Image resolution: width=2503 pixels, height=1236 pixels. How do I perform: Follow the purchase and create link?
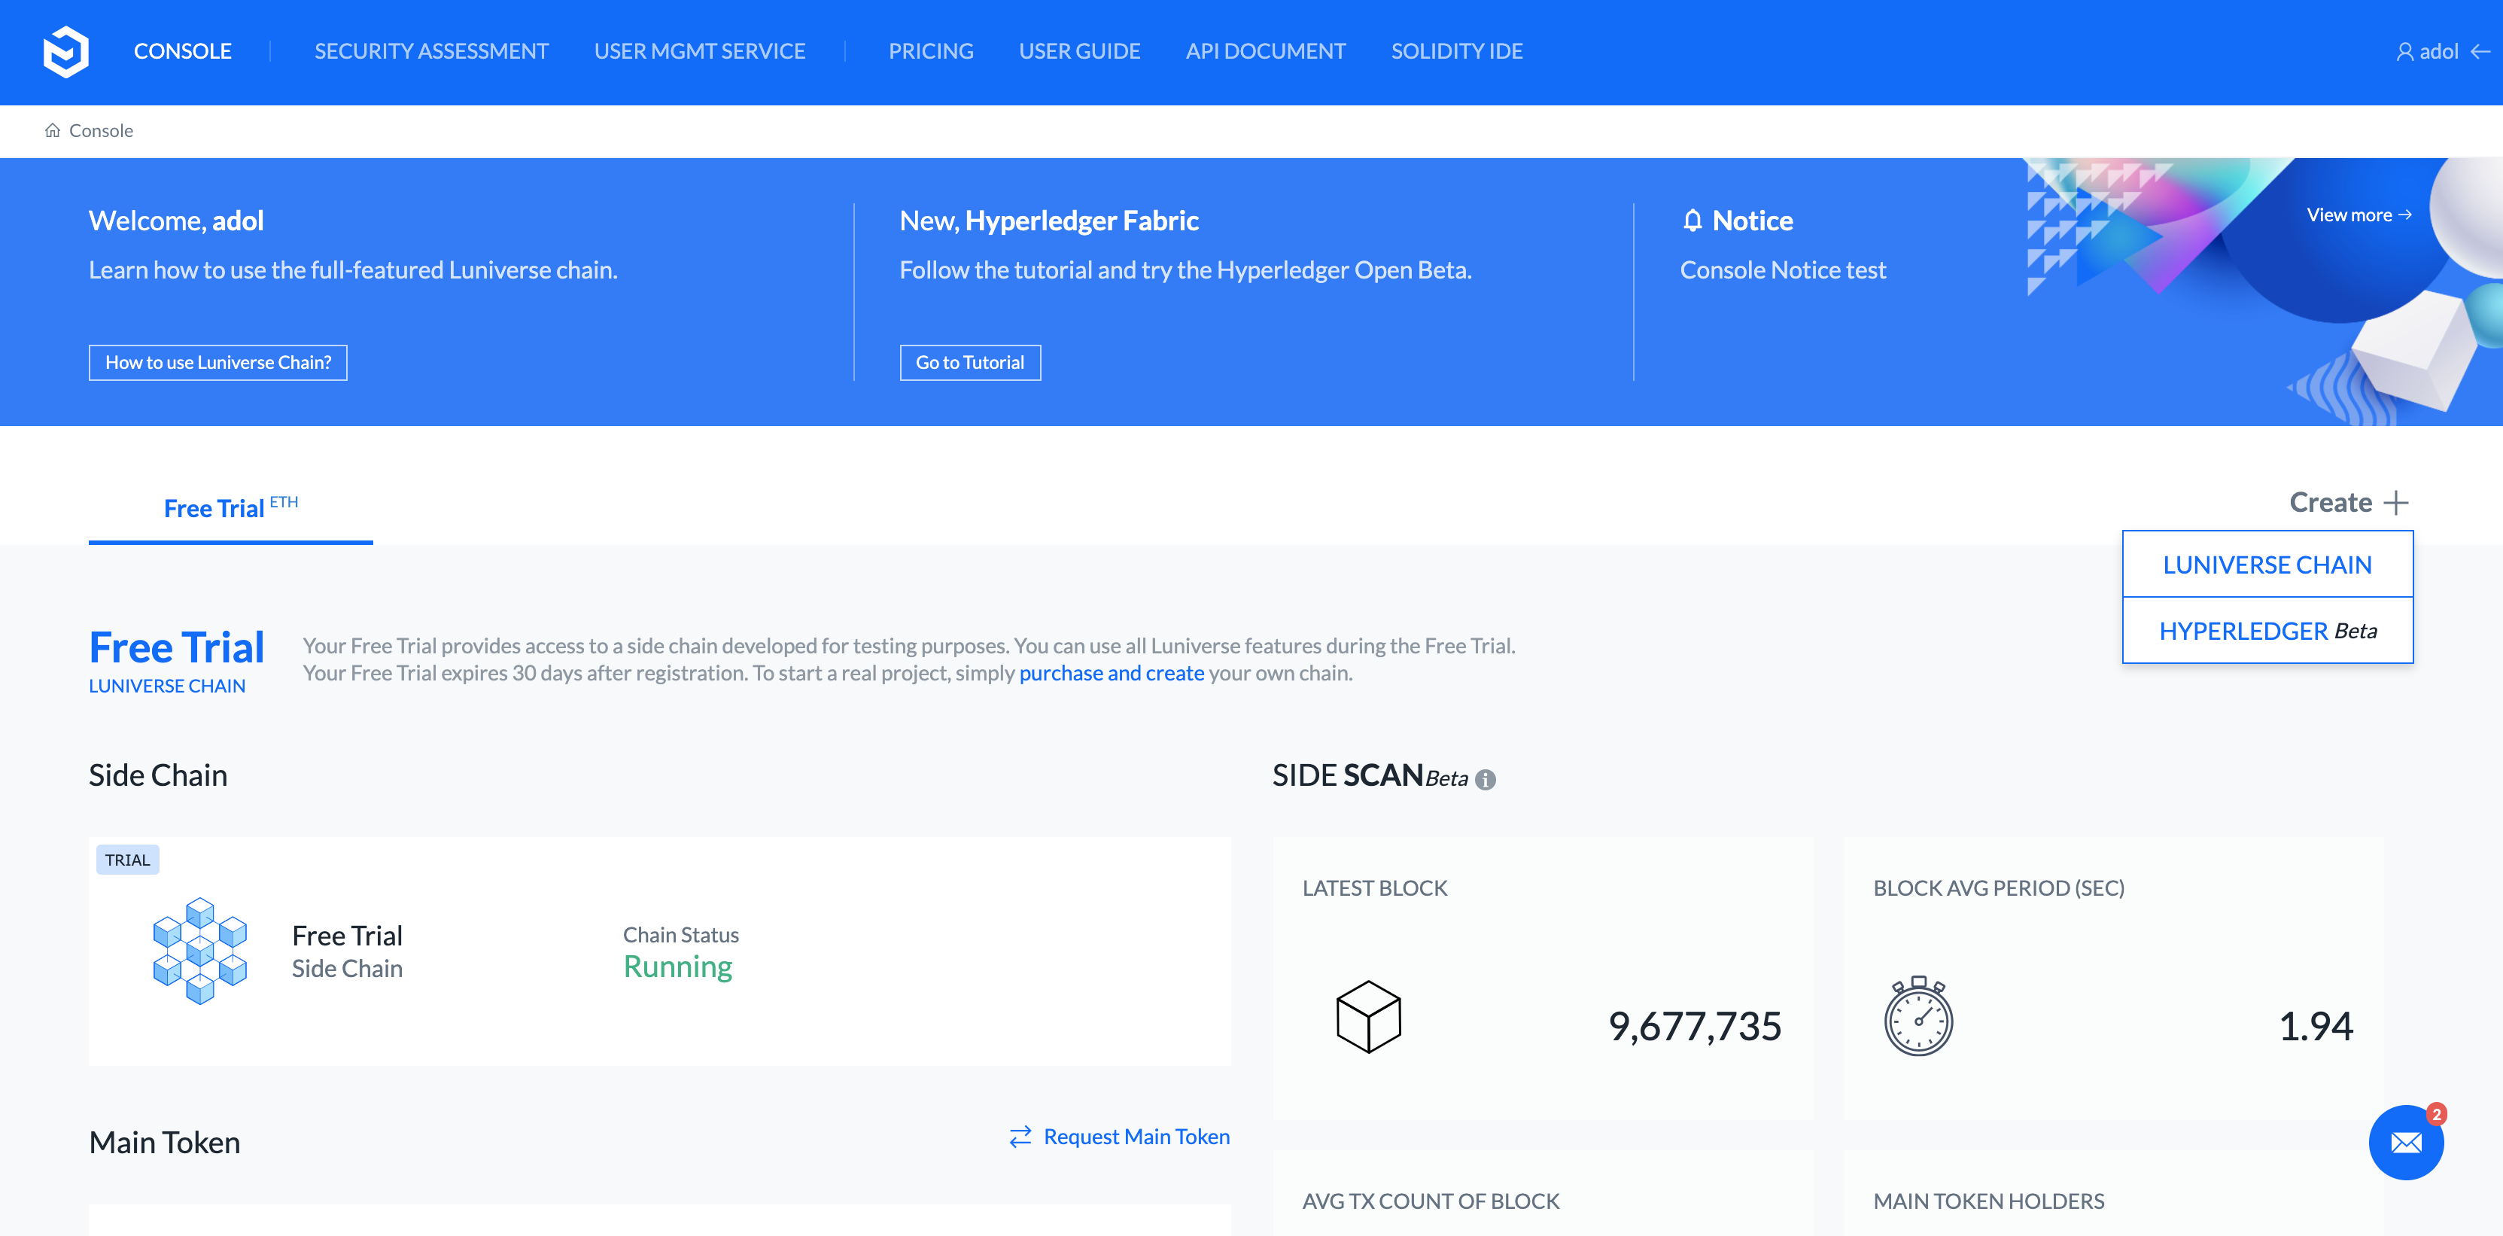coord(1112,672)
